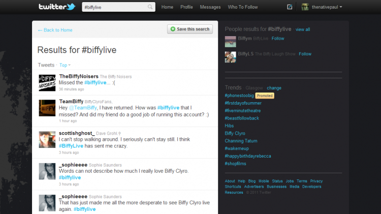The width and height of the screenshot is (381, 214).
Task: Open Messages in navigation bar
Action: [210, 7]
